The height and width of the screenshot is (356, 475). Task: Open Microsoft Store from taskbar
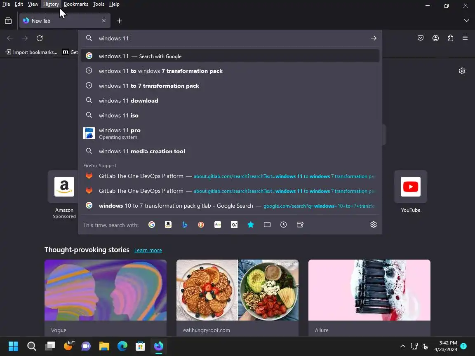(140, 346)
